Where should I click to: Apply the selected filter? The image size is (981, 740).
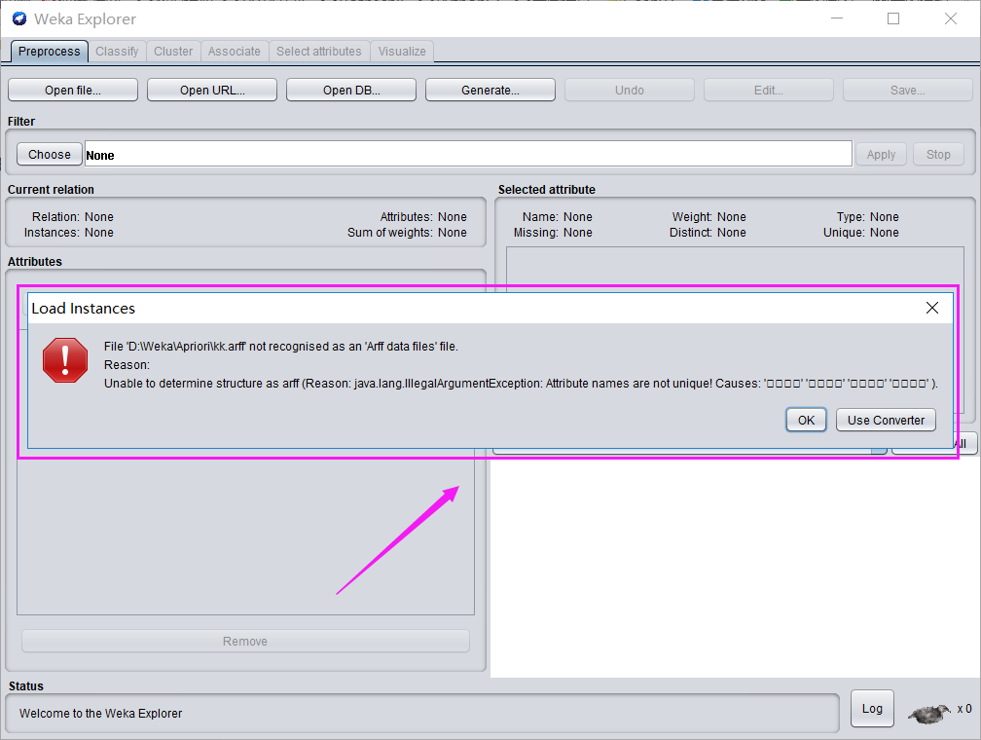[x=880, y=154]
